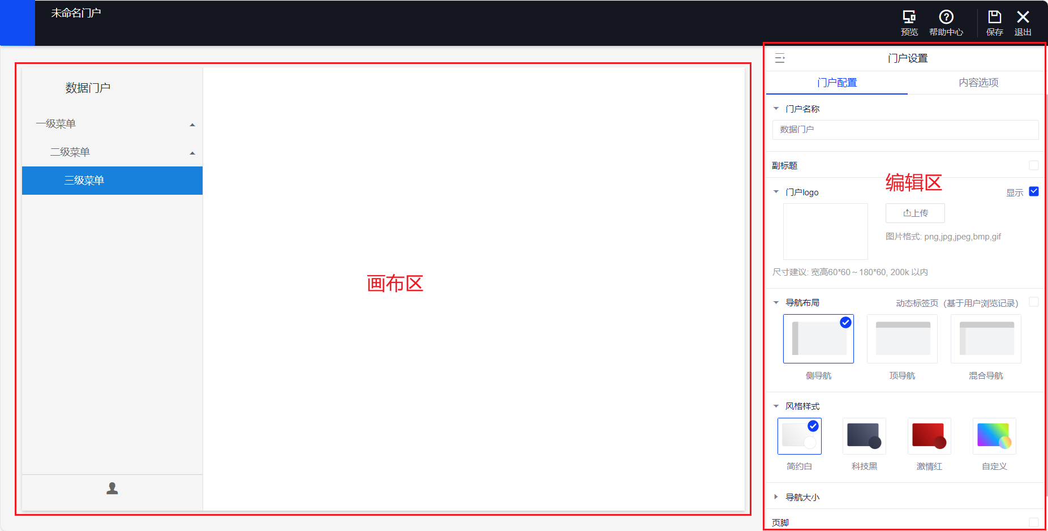
Task: Switch to the portal config (门户配置) tab
Action: click(836, 83)
